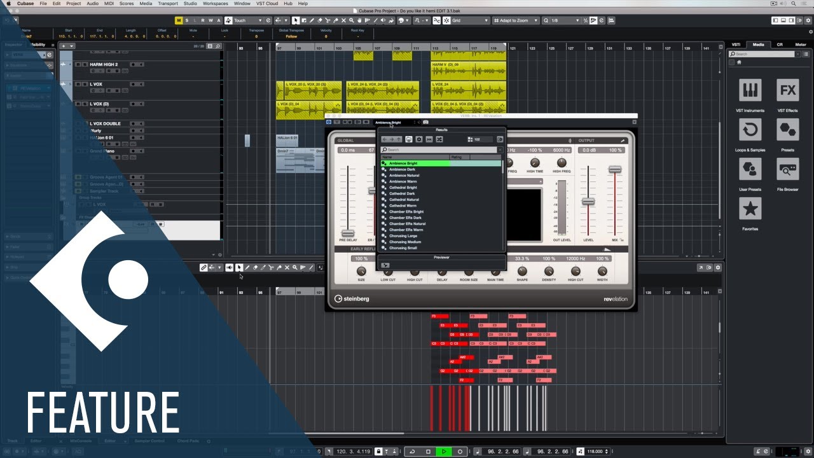Click the preset browser shuffle icon
The height and width of the screenshot is (458, 814).
coord(439,139)
